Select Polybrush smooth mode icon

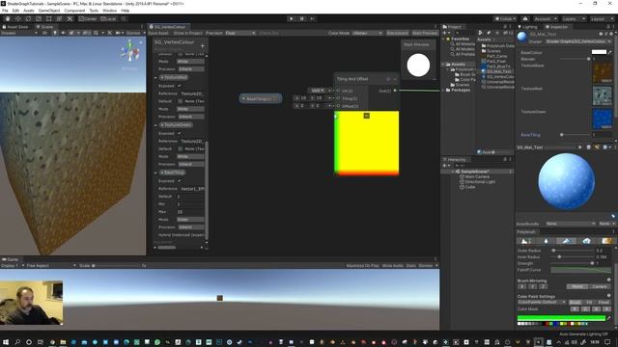(x=546, y=241)
